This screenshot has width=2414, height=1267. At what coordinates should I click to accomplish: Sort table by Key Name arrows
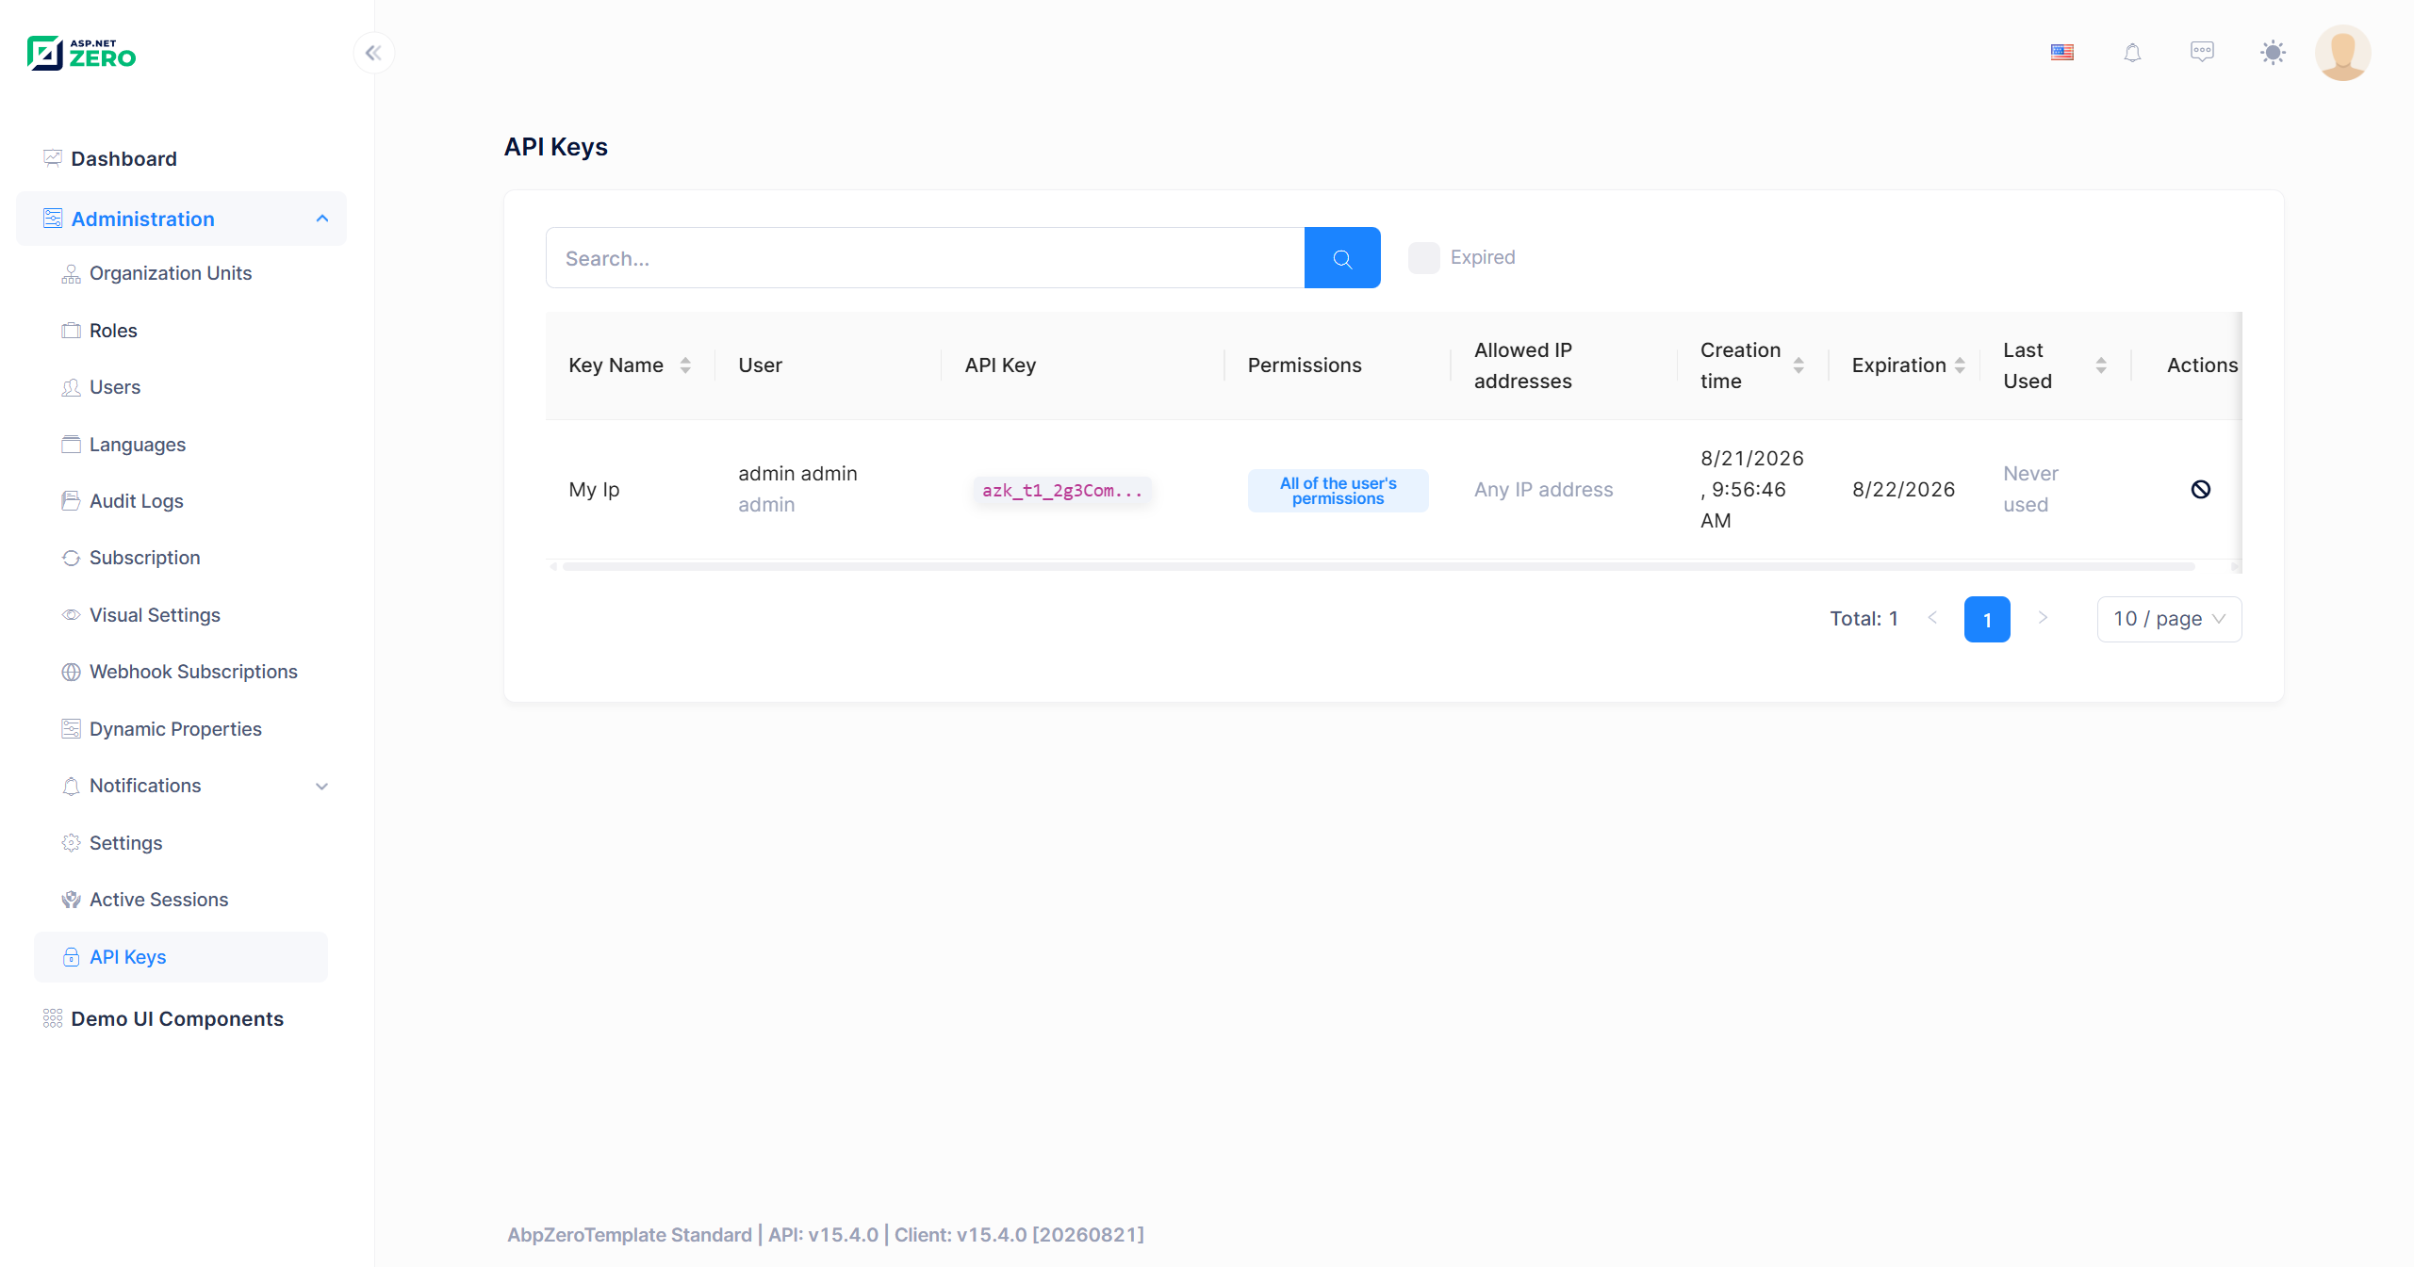(685, 365)
